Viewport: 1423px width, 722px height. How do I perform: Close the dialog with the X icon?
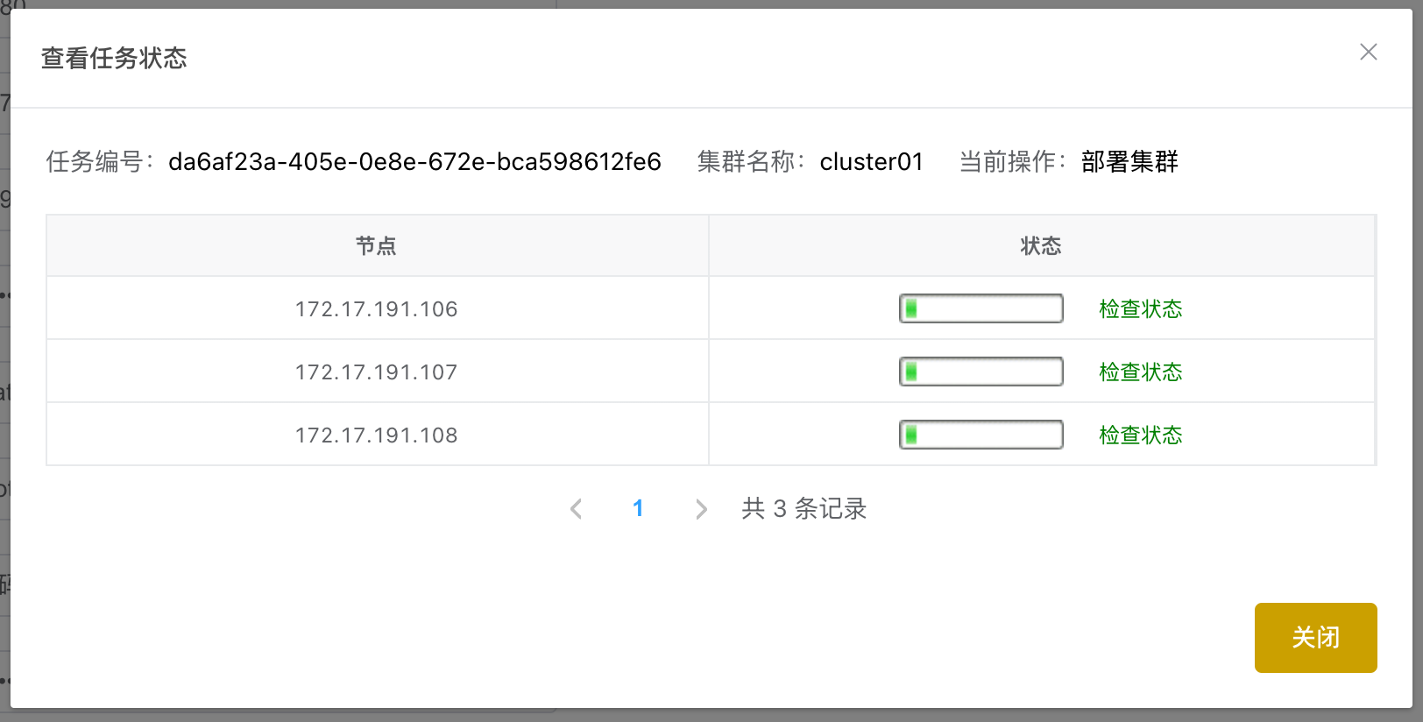pos(1368,53)
